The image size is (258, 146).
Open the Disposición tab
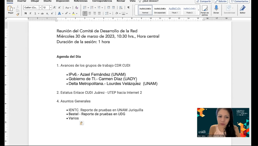(63, 1)
